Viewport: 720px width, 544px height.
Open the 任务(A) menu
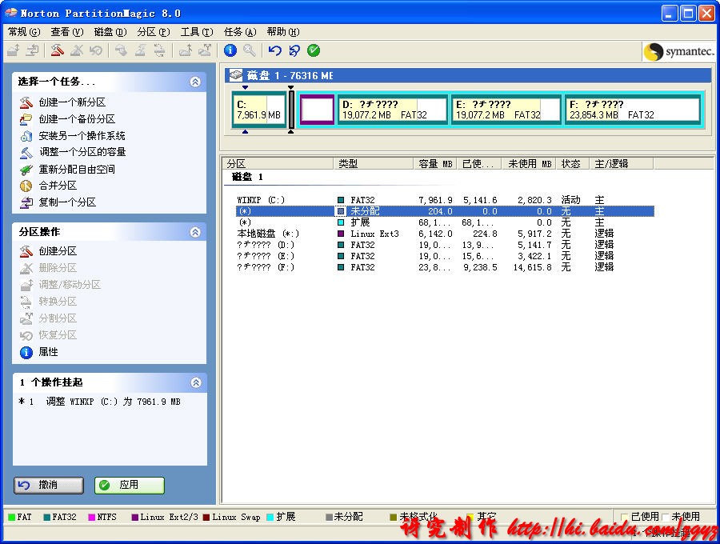(x=240, y=32)
